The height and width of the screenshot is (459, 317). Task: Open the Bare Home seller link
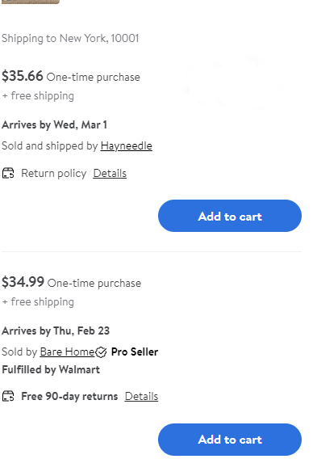pos(67,352)
